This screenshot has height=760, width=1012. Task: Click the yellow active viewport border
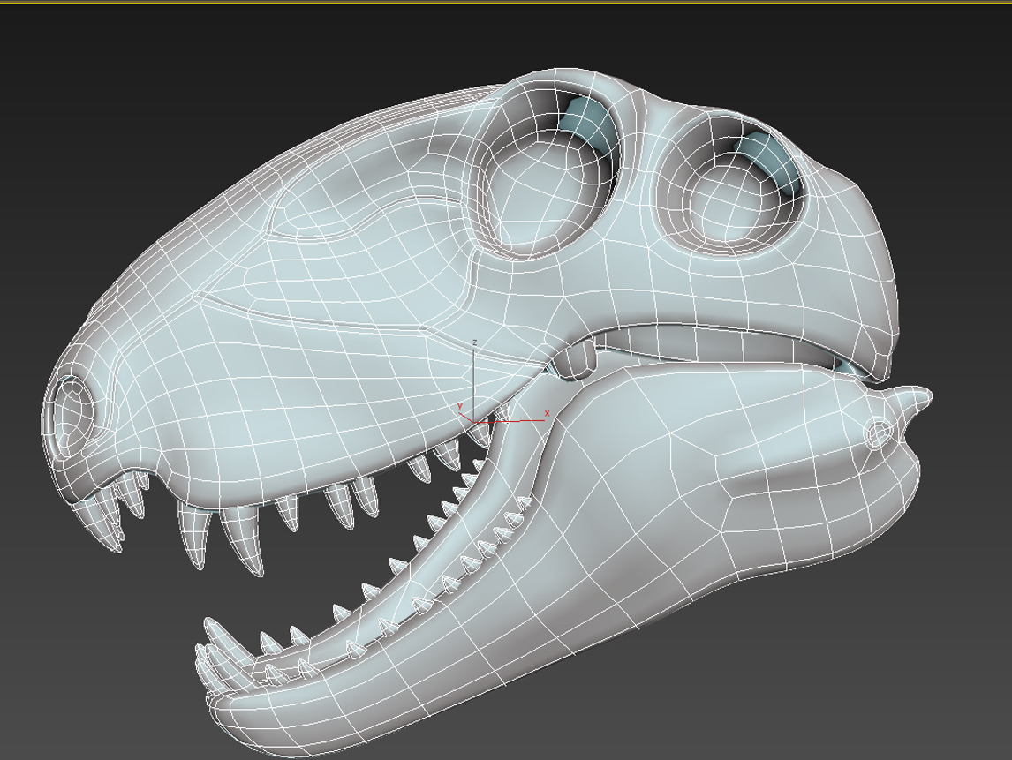(x=506, y=4)
